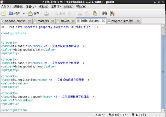The width and height of the screenshot is (166, 117).
Task: Click the Print icon
Action: point(46,13)
